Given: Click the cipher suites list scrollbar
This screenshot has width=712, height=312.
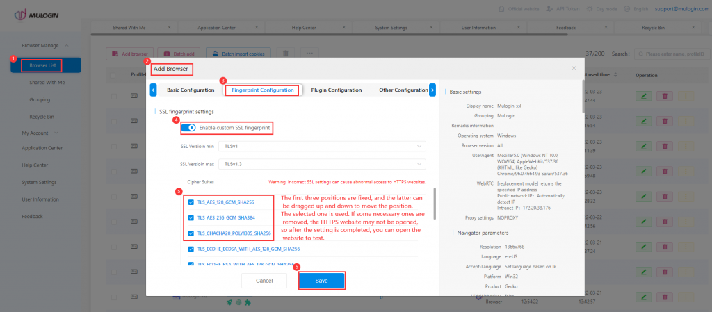Looking at the screenshot, I should coord(435,204).
